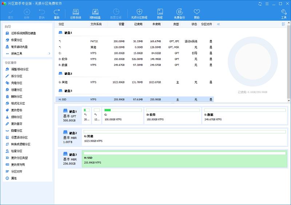Select the E: 数据 partition row
The height and width of the screenshot is (205, 291).
point(135,65)
